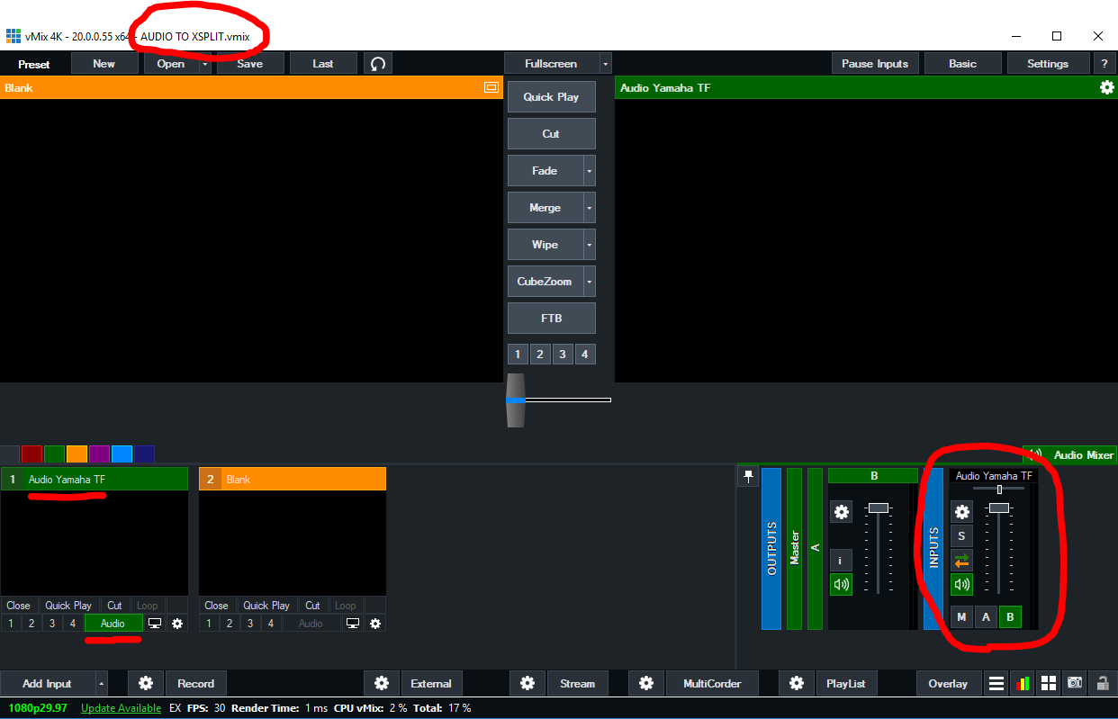Click the reset arrow icon next to Last
The image size is (1118, 719).
pyautogui.click(x=378, y=63)
